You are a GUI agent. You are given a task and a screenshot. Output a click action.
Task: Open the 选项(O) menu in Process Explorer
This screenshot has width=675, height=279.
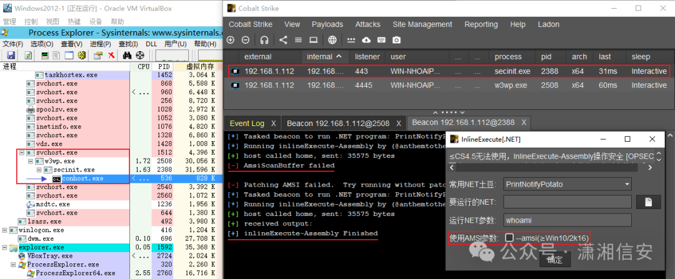(42, 44)
